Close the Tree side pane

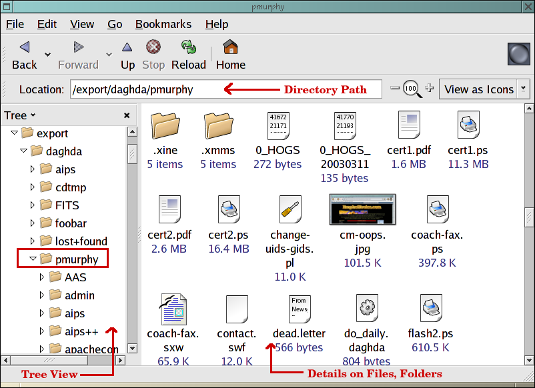click(x=127, y=115)
